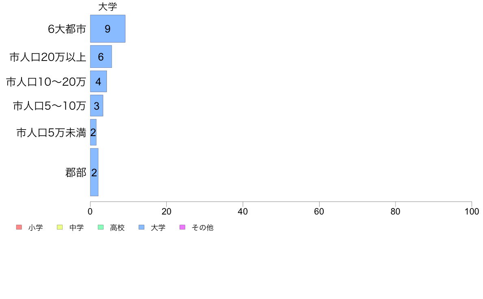Screen dimensions: 483x299
Task: Click the 市人口5万未満 category label
Action: click(x=51, y=133)
